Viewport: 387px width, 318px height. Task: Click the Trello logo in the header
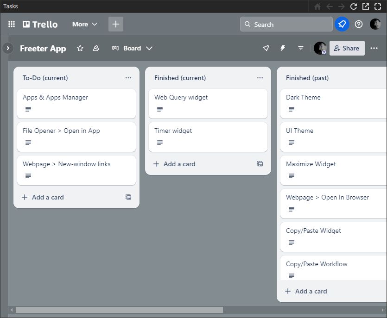tap(40, 24)
